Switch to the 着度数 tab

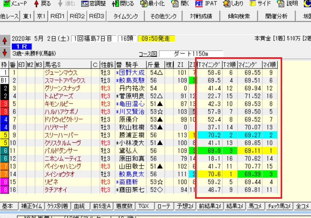(124, 206)
